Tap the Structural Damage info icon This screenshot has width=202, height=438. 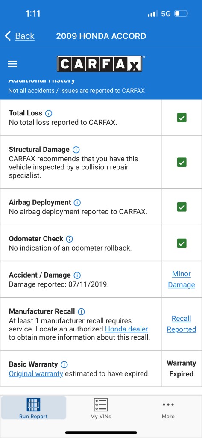76,150
